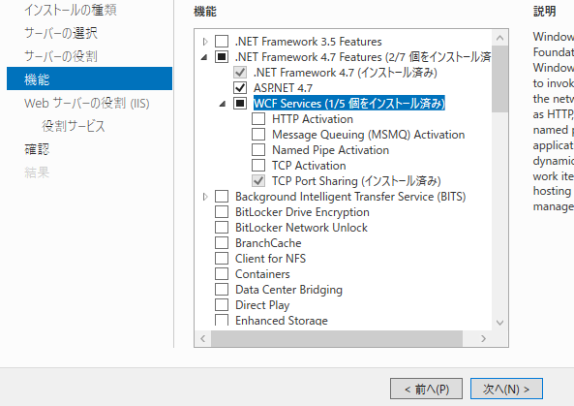The height and width of the screenshot is (406, 574).
Task: Collapse the .NET Framework 4.7 Features node
Action: (x=204, y=57)
